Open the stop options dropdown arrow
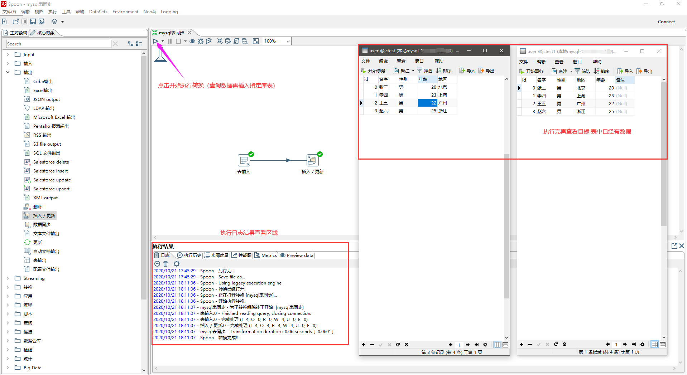This screenshot has width=687, height=375. point(185,41)
